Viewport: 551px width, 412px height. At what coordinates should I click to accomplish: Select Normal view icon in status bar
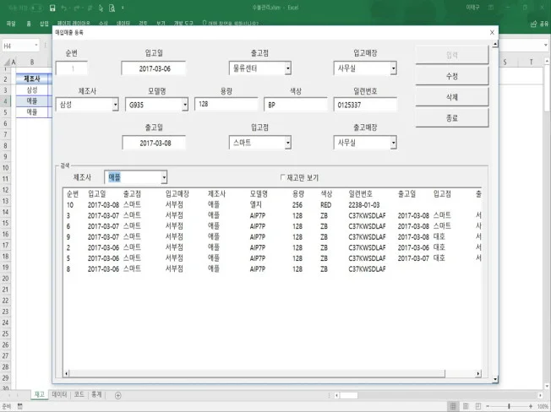[x=454, y=406]
